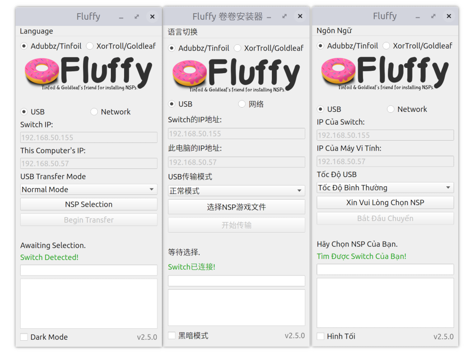The height and width of the screenshot is (360, 472).
Task: Click the 等待选择. status text
Action: tap(184, 252)
